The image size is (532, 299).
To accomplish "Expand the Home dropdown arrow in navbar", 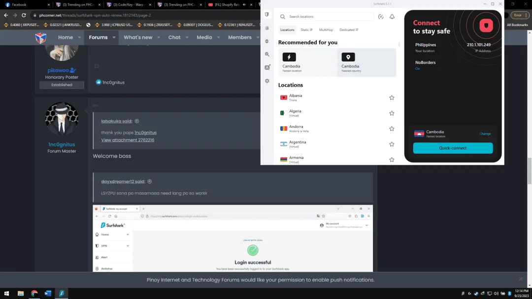I will pyautogui.click(x=79, y=37).
